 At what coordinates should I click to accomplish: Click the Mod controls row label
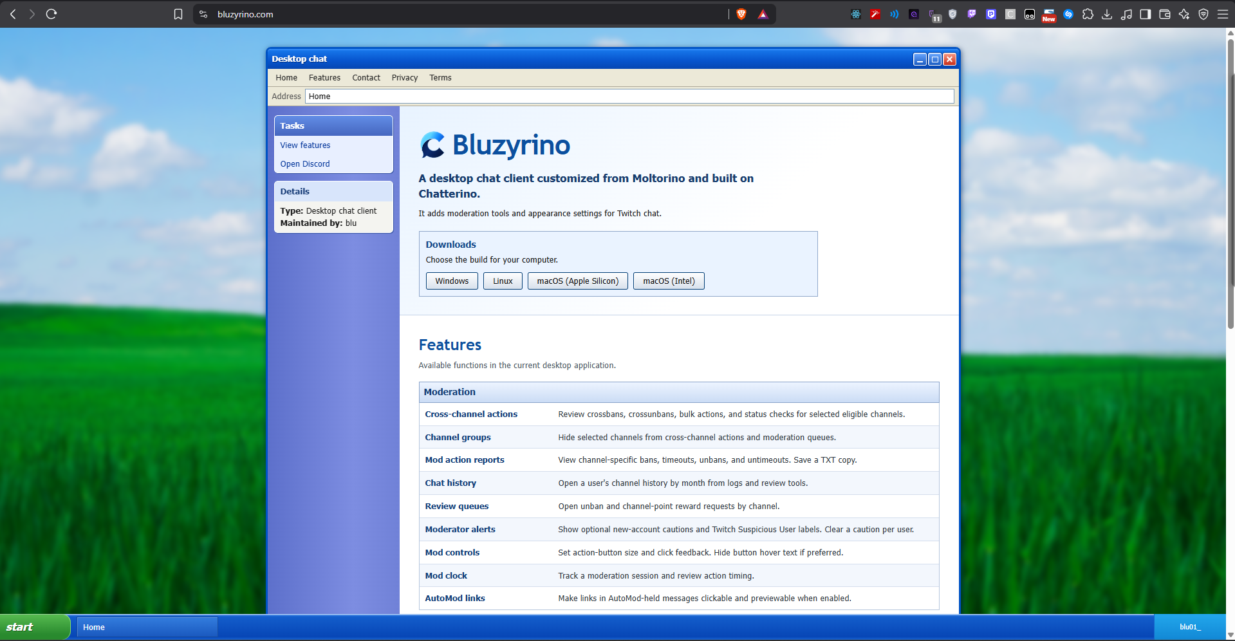(452, 553)
